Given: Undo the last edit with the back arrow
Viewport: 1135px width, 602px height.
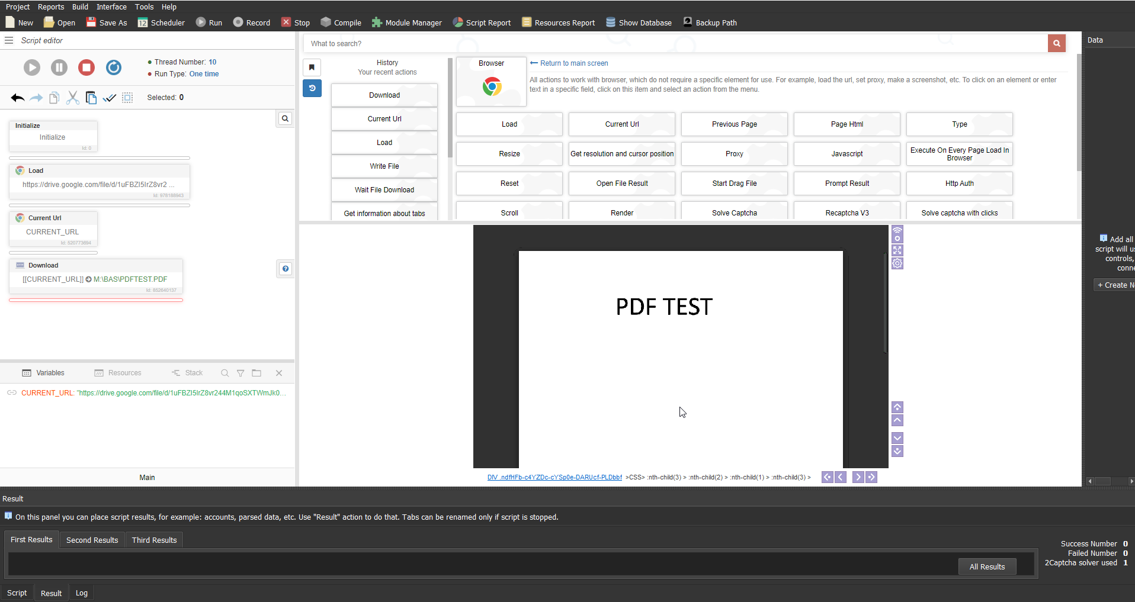Looking at the screenshot, I should click(x=17, y=98).
